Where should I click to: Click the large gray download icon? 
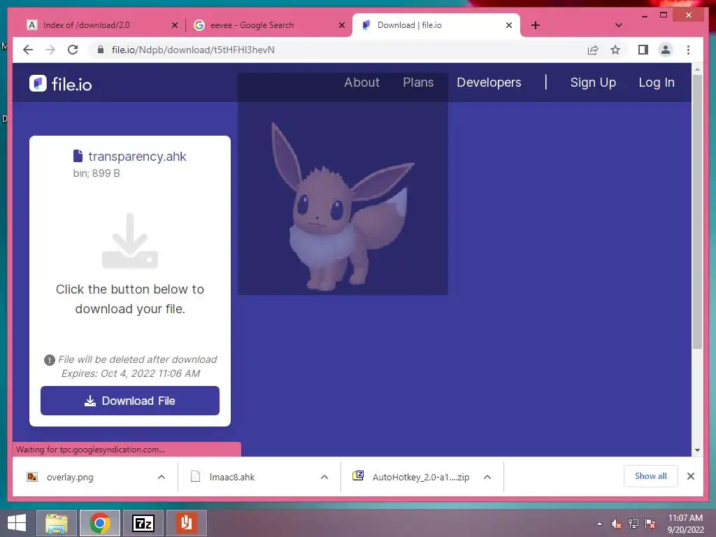point(130,241)
